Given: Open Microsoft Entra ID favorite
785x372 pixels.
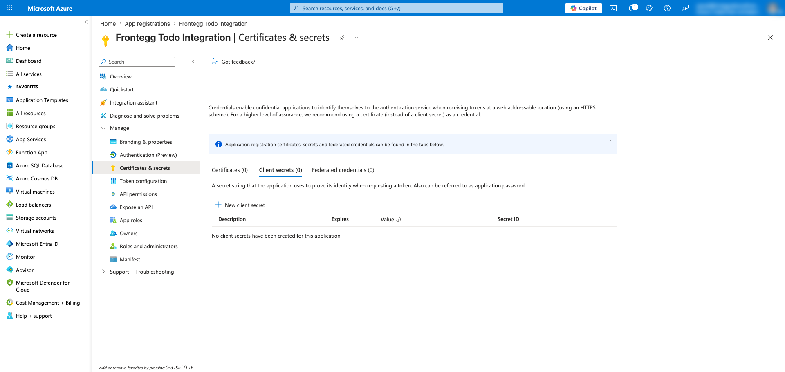Looking at the screenshot, I should [x=33, y=244].
